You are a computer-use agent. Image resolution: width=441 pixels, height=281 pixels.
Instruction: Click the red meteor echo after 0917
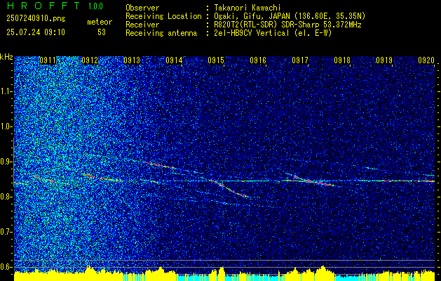coord(313,181)
